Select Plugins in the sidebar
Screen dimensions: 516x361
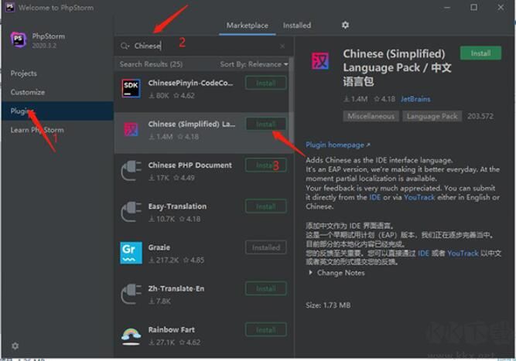pos(57,111)
